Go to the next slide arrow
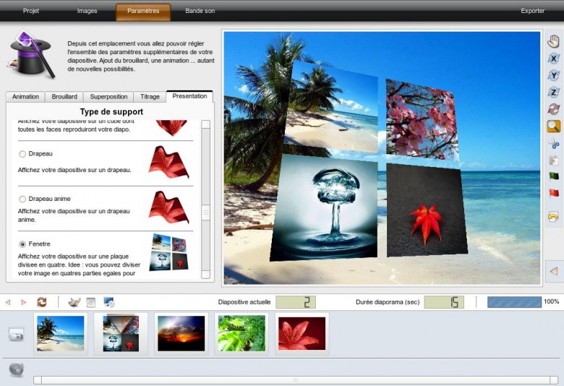 pos(24,303)
